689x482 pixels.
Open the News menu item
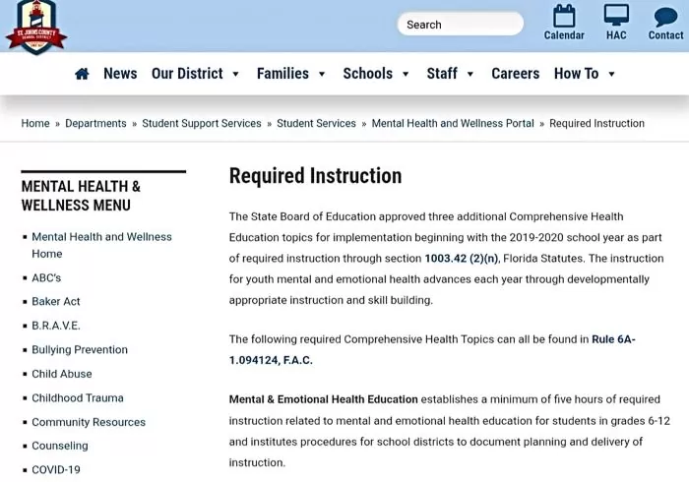pyautogui.click(x=120, y=74)
